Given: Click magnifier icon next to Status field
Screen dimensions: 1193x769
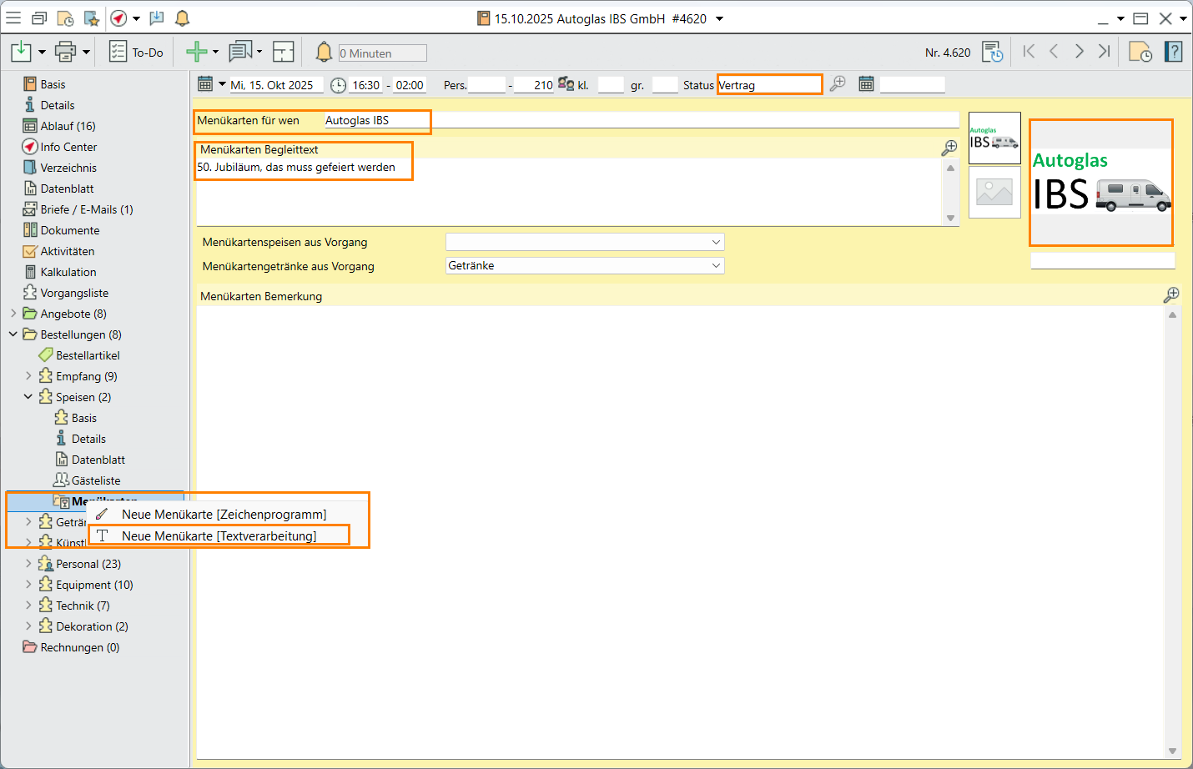Looking at the screenshot, I should [x=838, y=83].
